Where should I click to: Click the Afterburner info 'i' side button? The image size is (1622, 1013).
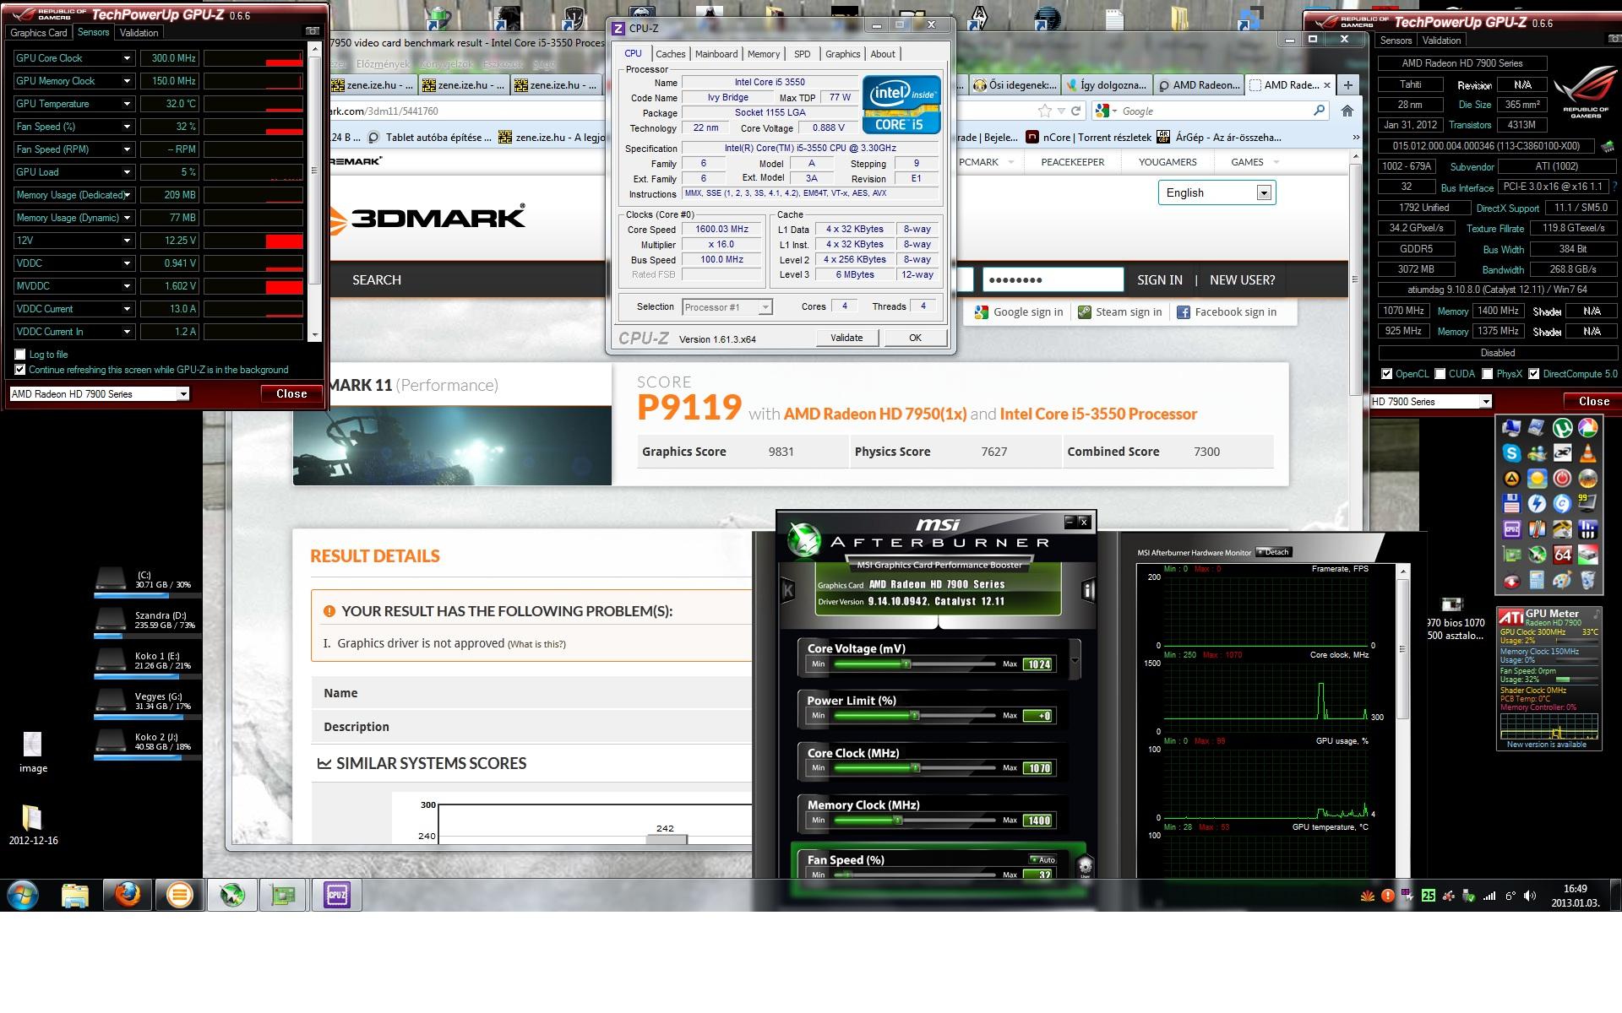[1088, 591]
